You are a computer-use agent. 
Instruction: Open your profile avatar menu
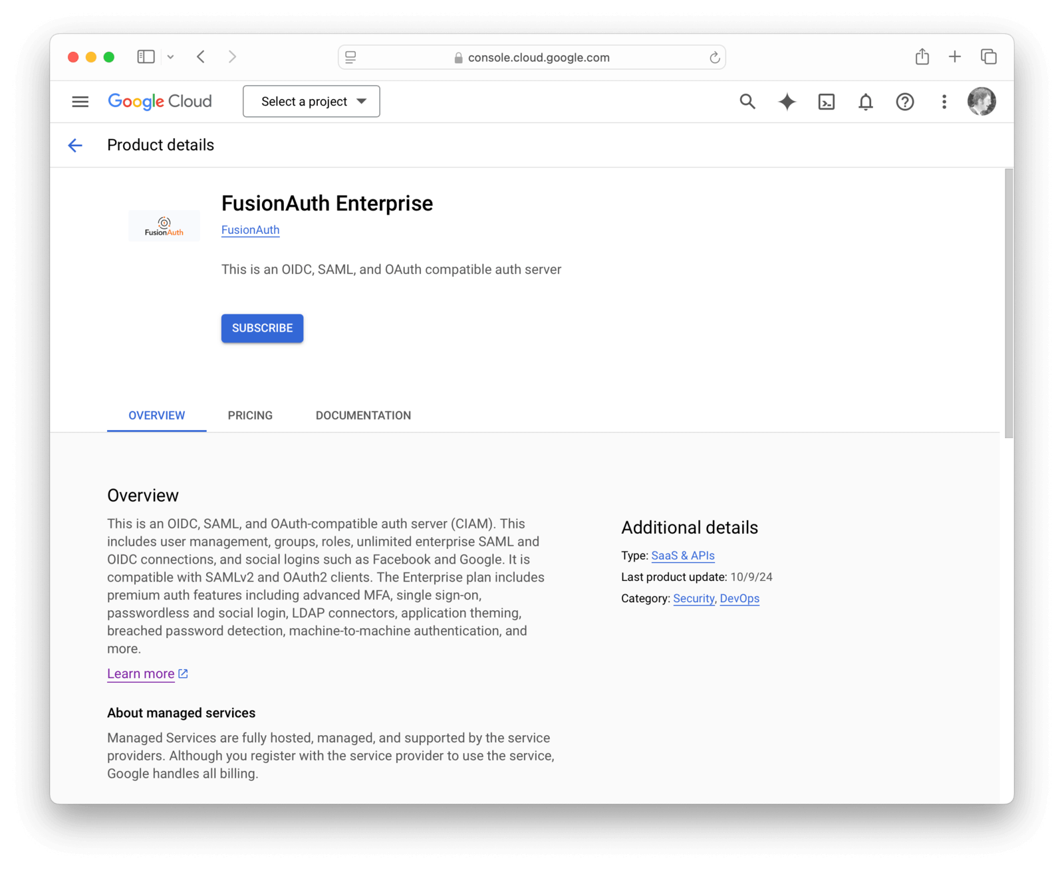[x=982, y=101]
